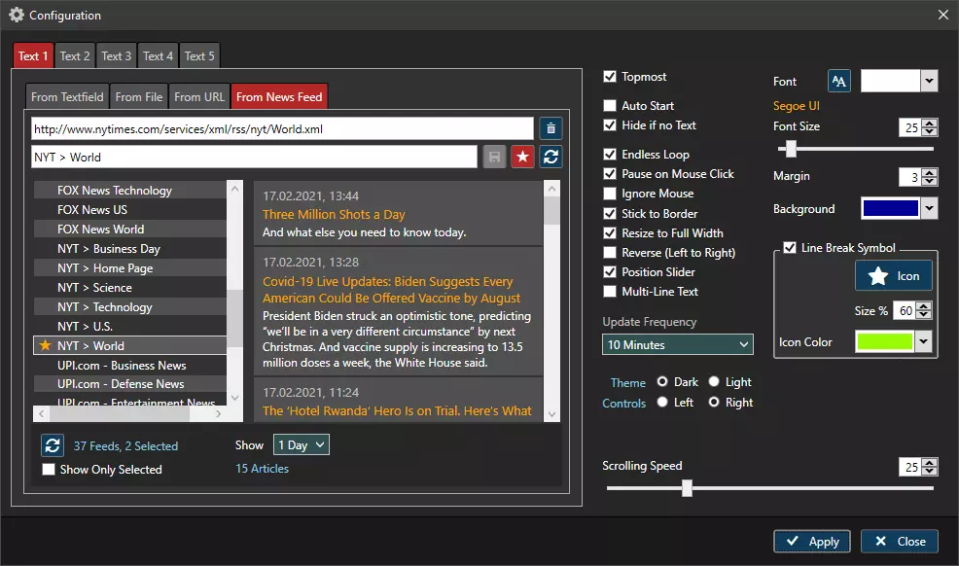Toggle Resize to Full Width checkbox
Viewport: 959px width, 566px height.
pyautogui.click(x=610, y=232)
